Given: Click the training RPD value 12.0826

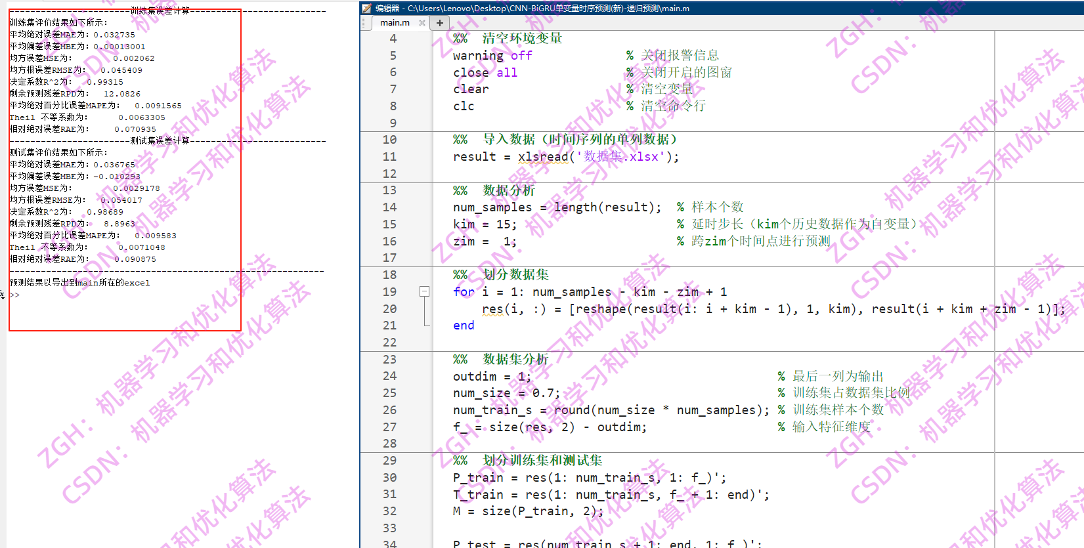Looking at the screenshot, I should coord(122,94).
